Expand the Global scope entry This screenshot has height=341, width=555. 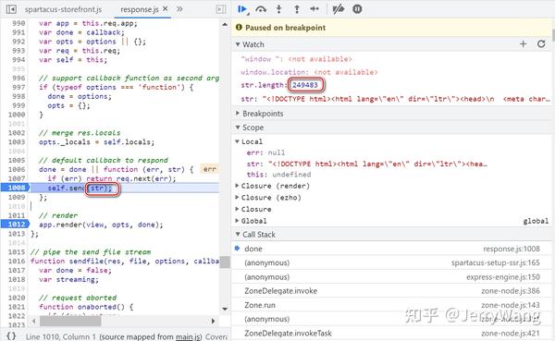pyautogui.click(x=251, y=221)
